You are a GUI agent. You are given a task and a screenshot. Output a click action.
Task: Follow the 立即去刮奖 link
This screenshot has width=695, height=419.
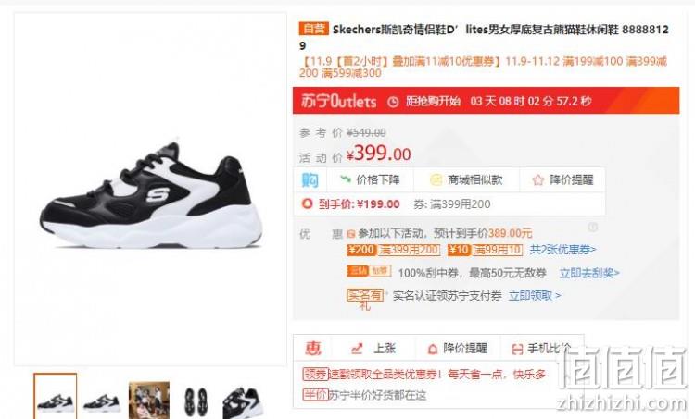click(589, 273)
